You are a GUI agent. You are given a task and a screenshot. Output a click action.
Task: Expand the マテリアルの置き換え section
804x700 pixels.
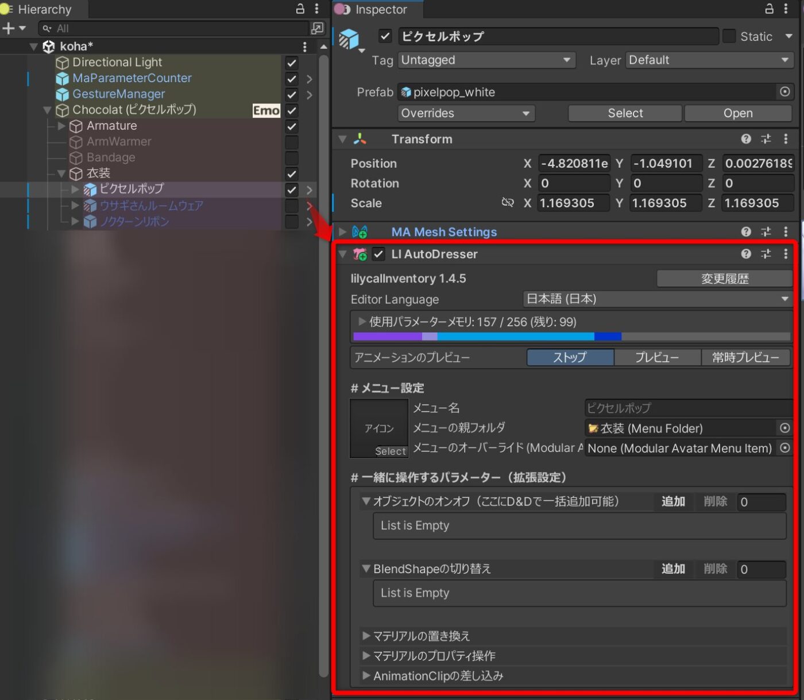point(366,636)
